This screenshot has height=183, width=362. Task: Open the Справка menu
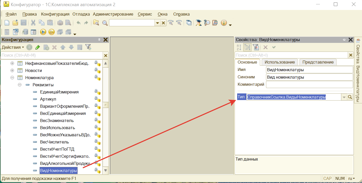point(182,14)
